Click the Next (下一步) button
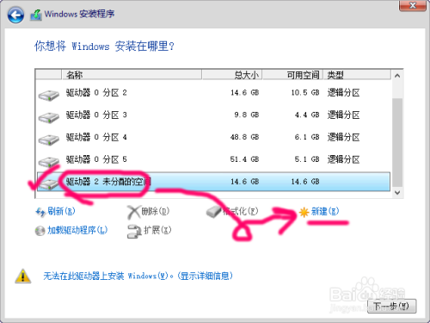 pyautogui.click(x=391, y=306)
